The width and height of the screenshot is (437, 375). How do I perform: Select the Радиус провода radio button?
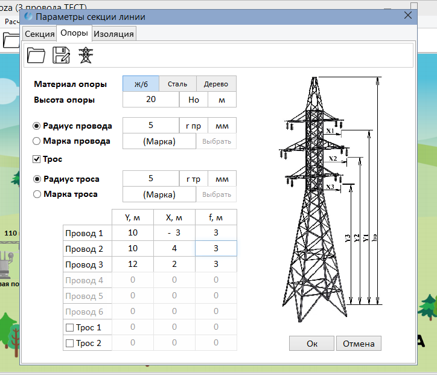(x=37, y=126)
